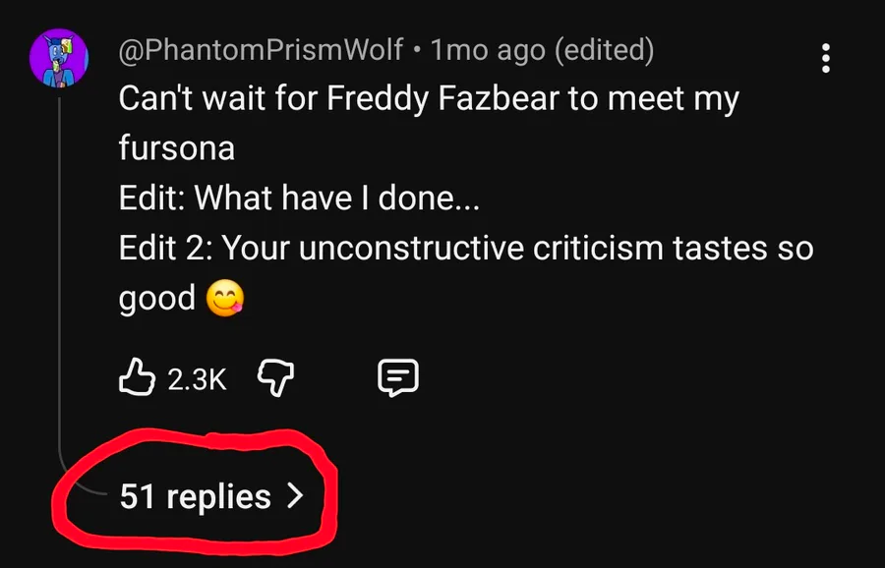Screen dimensions: 885x568
Task: Click the reply speech-bubble icon
Action: pyautogui.click(x=398, y=377)
